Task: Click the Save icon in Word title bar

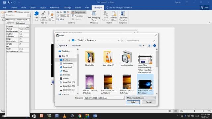Action: coord(4,2)
